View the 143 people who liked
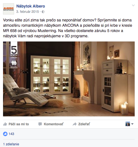The width and height of the screenshot is (138, 147). 11,134
